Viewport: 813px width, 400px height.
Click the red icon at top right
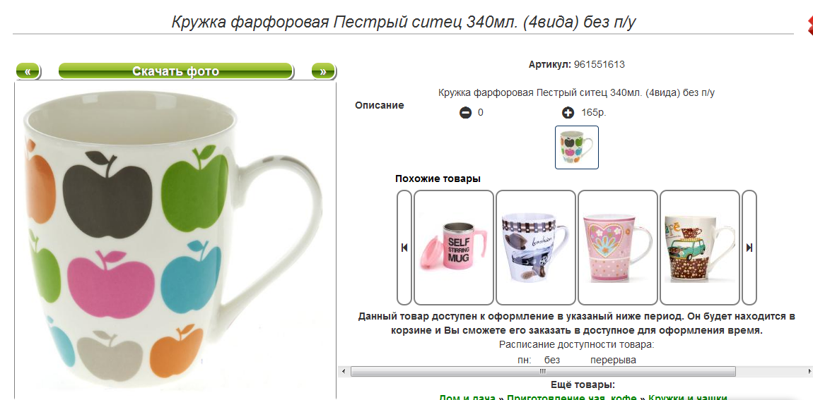pos(809,25)
